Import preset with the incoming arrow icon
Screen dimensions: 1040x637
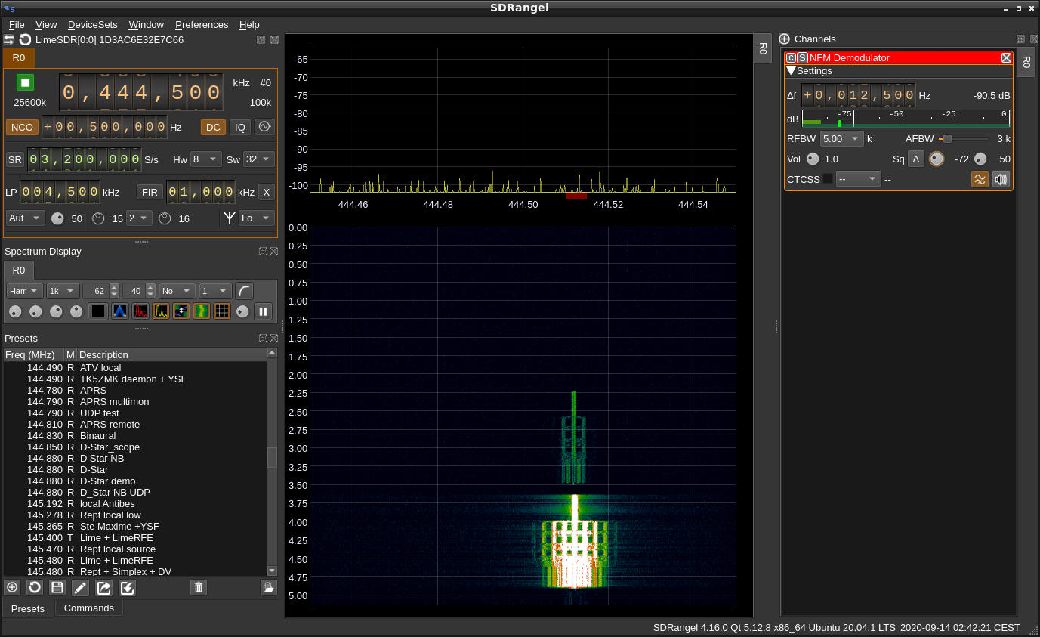(128, 587)
